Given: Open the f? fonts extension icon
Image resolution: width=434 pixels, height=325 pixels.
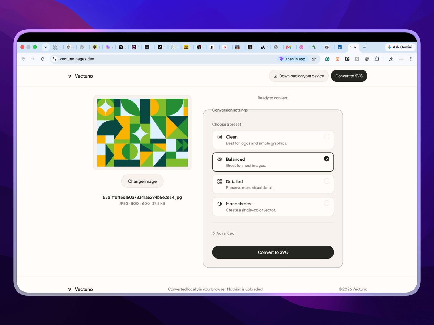Looking at the screenshot, I should [347, 59].
